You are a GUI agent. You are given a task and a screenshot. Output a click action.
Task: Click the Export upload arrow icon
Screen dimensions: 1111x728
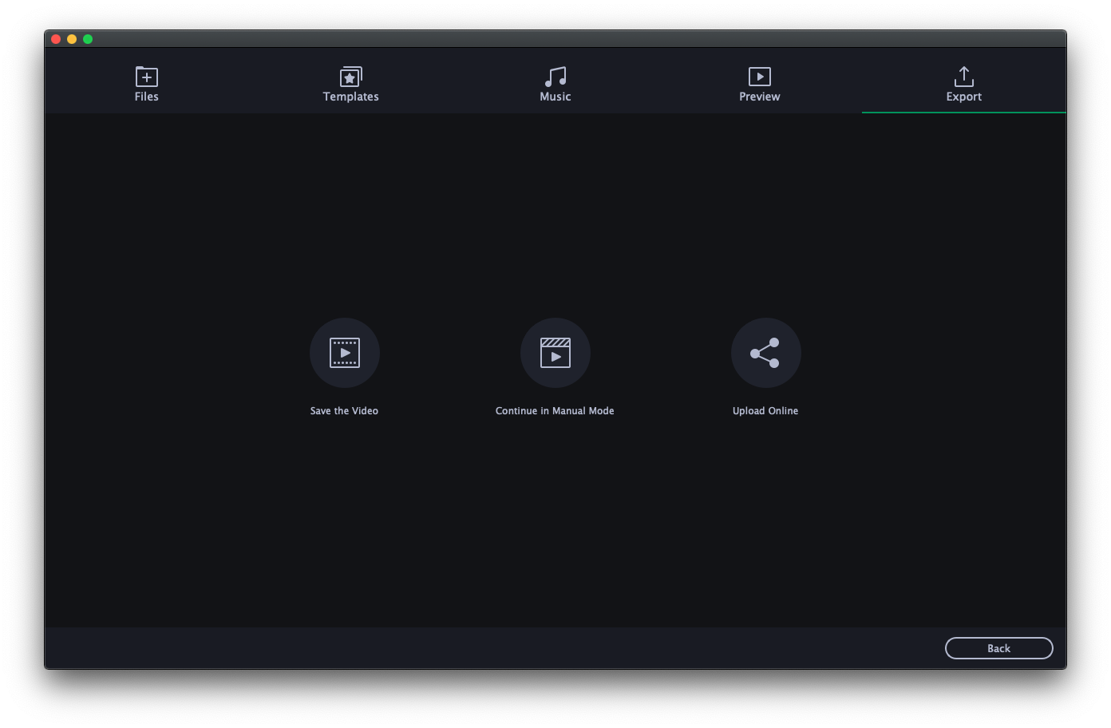pyautogui.click(x=963, y=77)
